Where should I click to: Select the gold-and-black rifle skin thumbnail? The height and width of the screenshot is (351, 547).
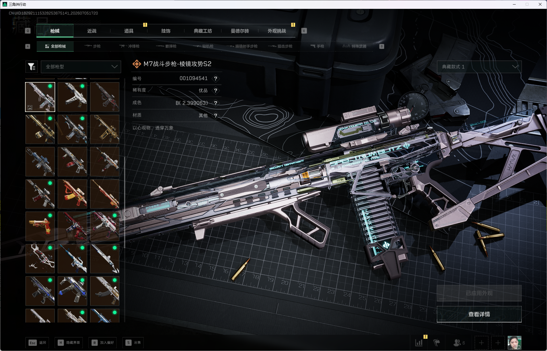click(x=40, y=129)
